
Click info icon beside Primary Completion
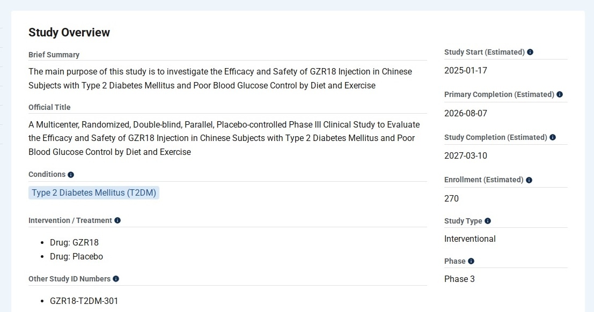click(x=560, y=94)
